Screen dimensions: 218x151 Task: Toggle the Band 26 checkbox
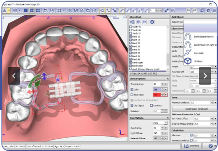coord(130,46)
